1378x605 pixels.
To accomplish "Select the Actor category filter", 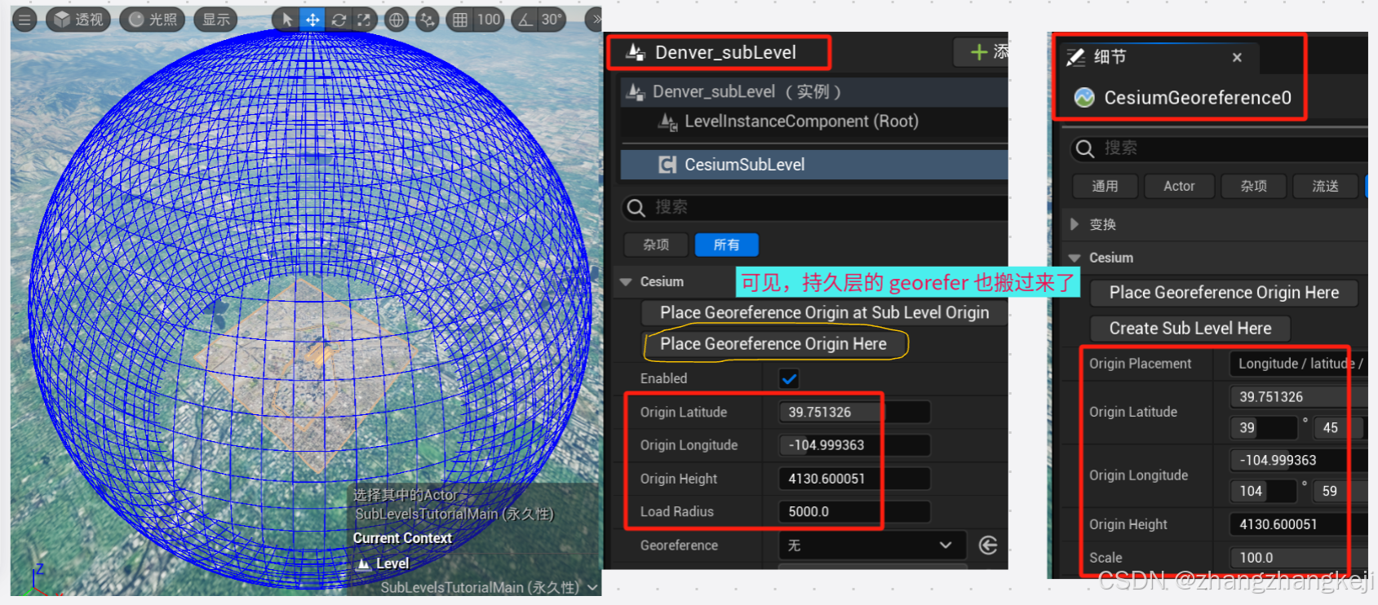I will click(1179, 186).
